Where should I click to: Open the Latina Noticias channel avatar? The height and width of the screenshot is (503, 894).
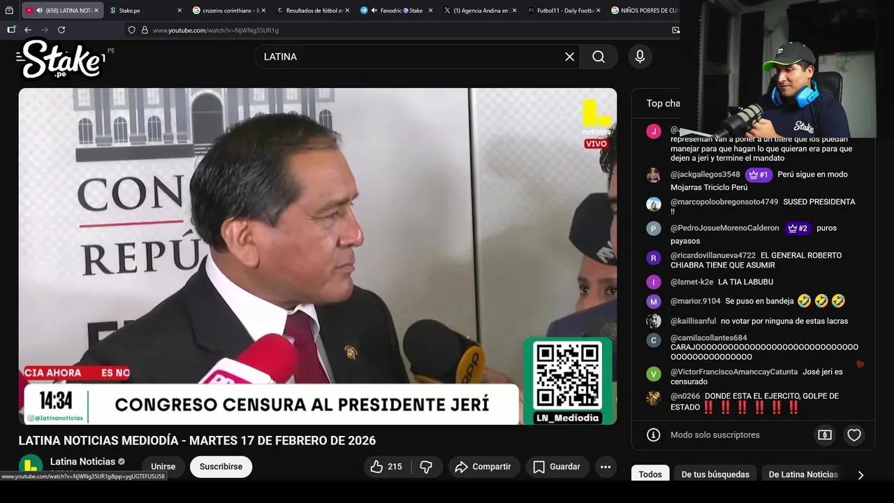(31, 466)
